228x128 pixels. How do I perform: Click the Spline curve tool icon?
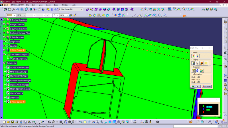point(164,15)
